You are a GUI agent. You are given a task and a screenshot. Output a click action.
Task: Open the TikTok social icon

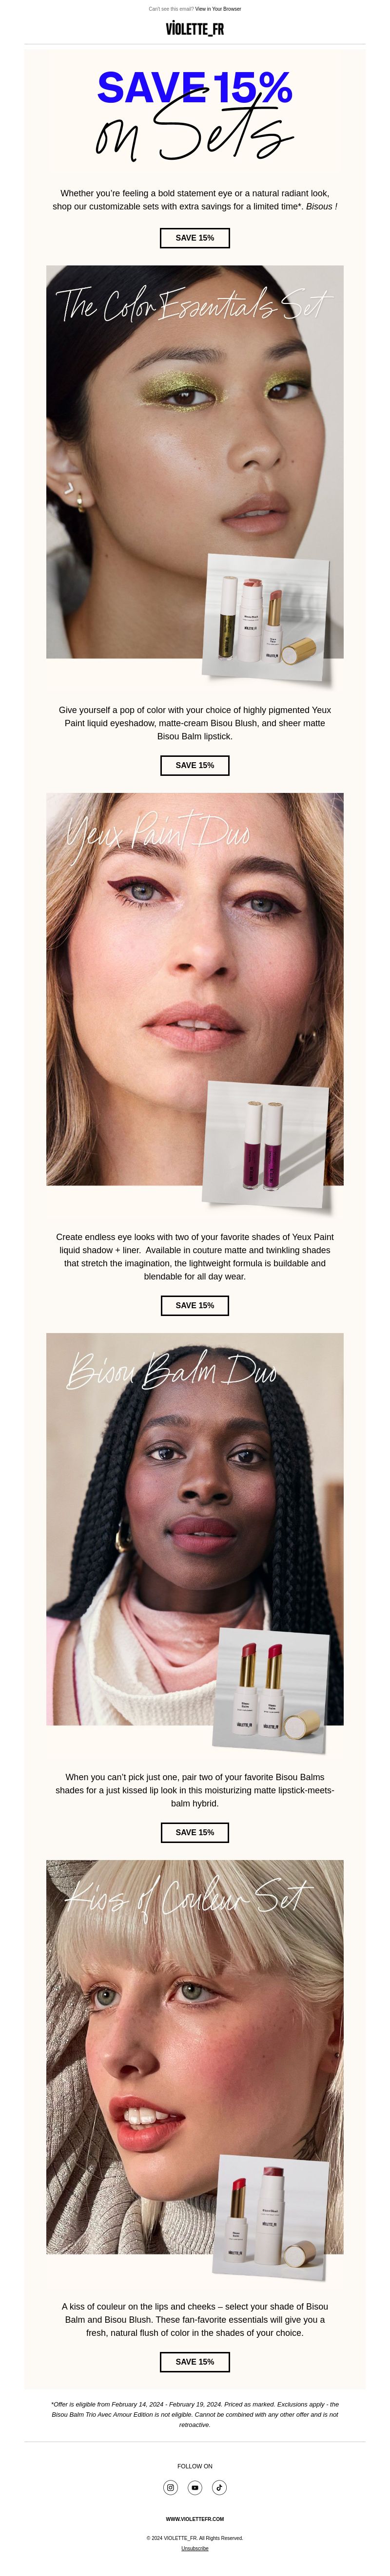click(x=219, y=2487)
